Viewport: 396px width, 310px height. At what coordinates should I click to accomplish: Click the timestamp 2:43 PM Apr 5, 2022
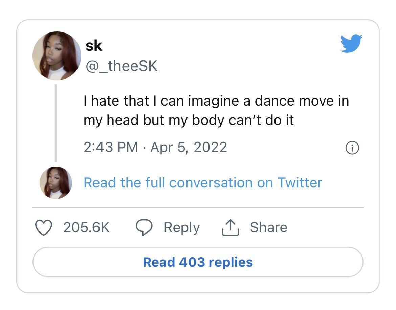[x=155, y=147]
